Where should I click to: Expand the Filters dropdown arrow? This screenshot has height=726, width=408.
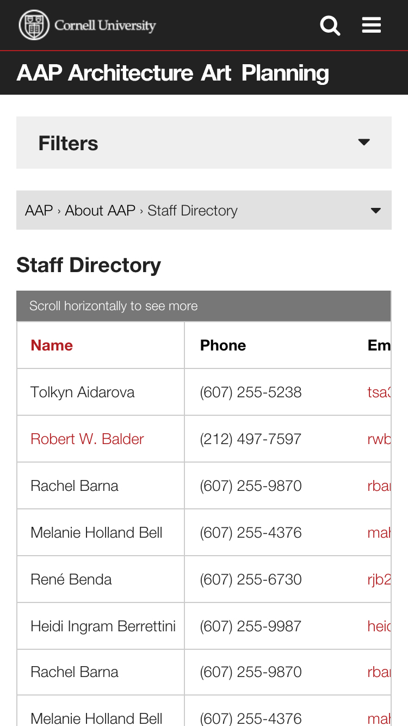click(364, 143)
